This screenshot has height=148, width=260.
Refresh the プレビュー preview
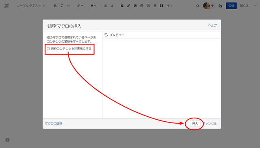click(x=106, y=35)
